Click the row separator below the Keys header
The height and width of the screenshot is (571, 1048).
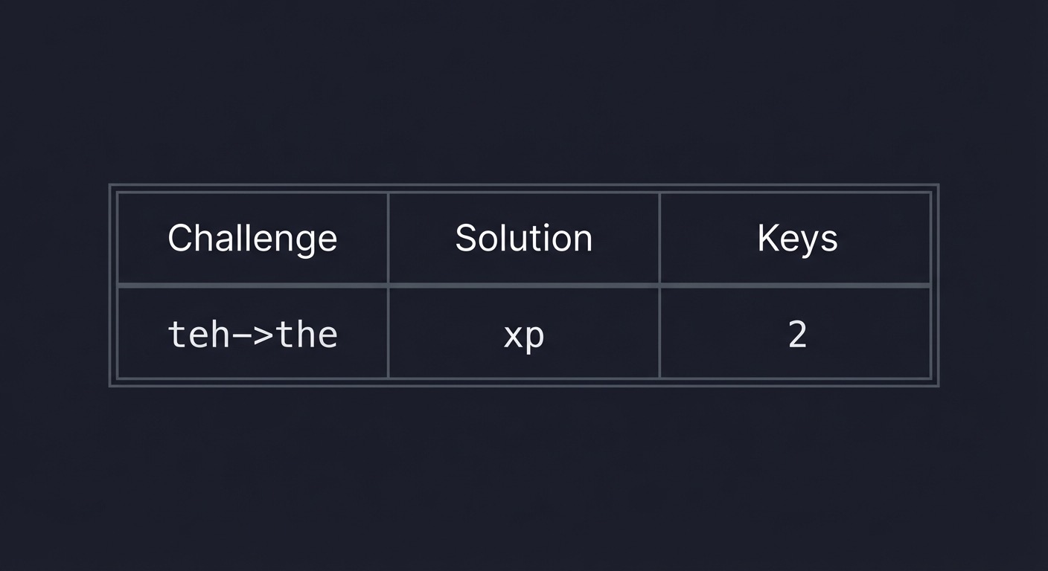(x=796, y=285)
